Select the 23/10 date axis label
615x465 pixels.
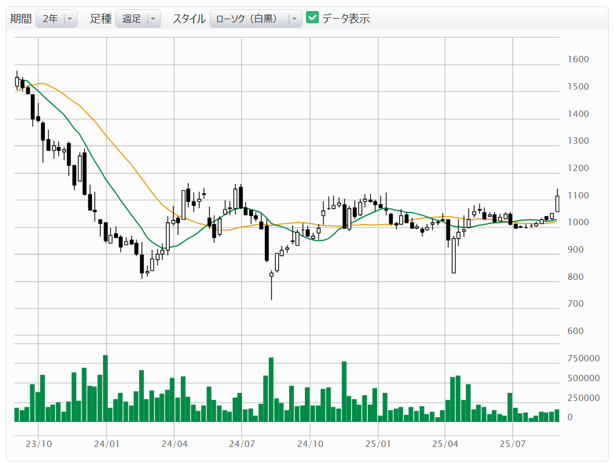click(38, 444)
